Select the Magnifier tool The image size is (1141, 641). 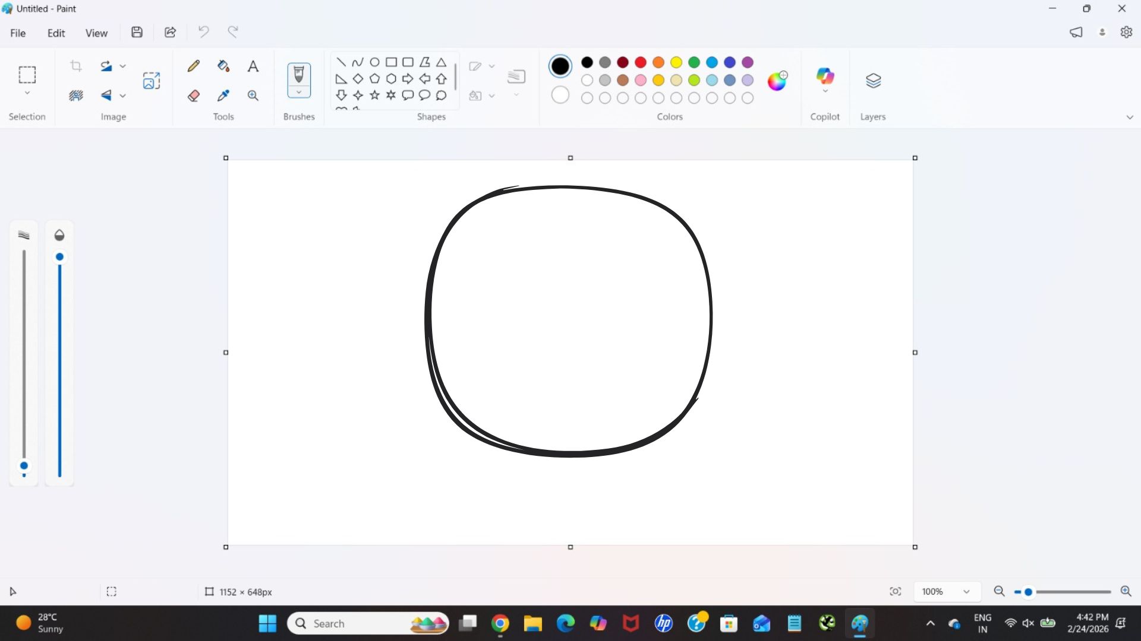pos(253,95)
